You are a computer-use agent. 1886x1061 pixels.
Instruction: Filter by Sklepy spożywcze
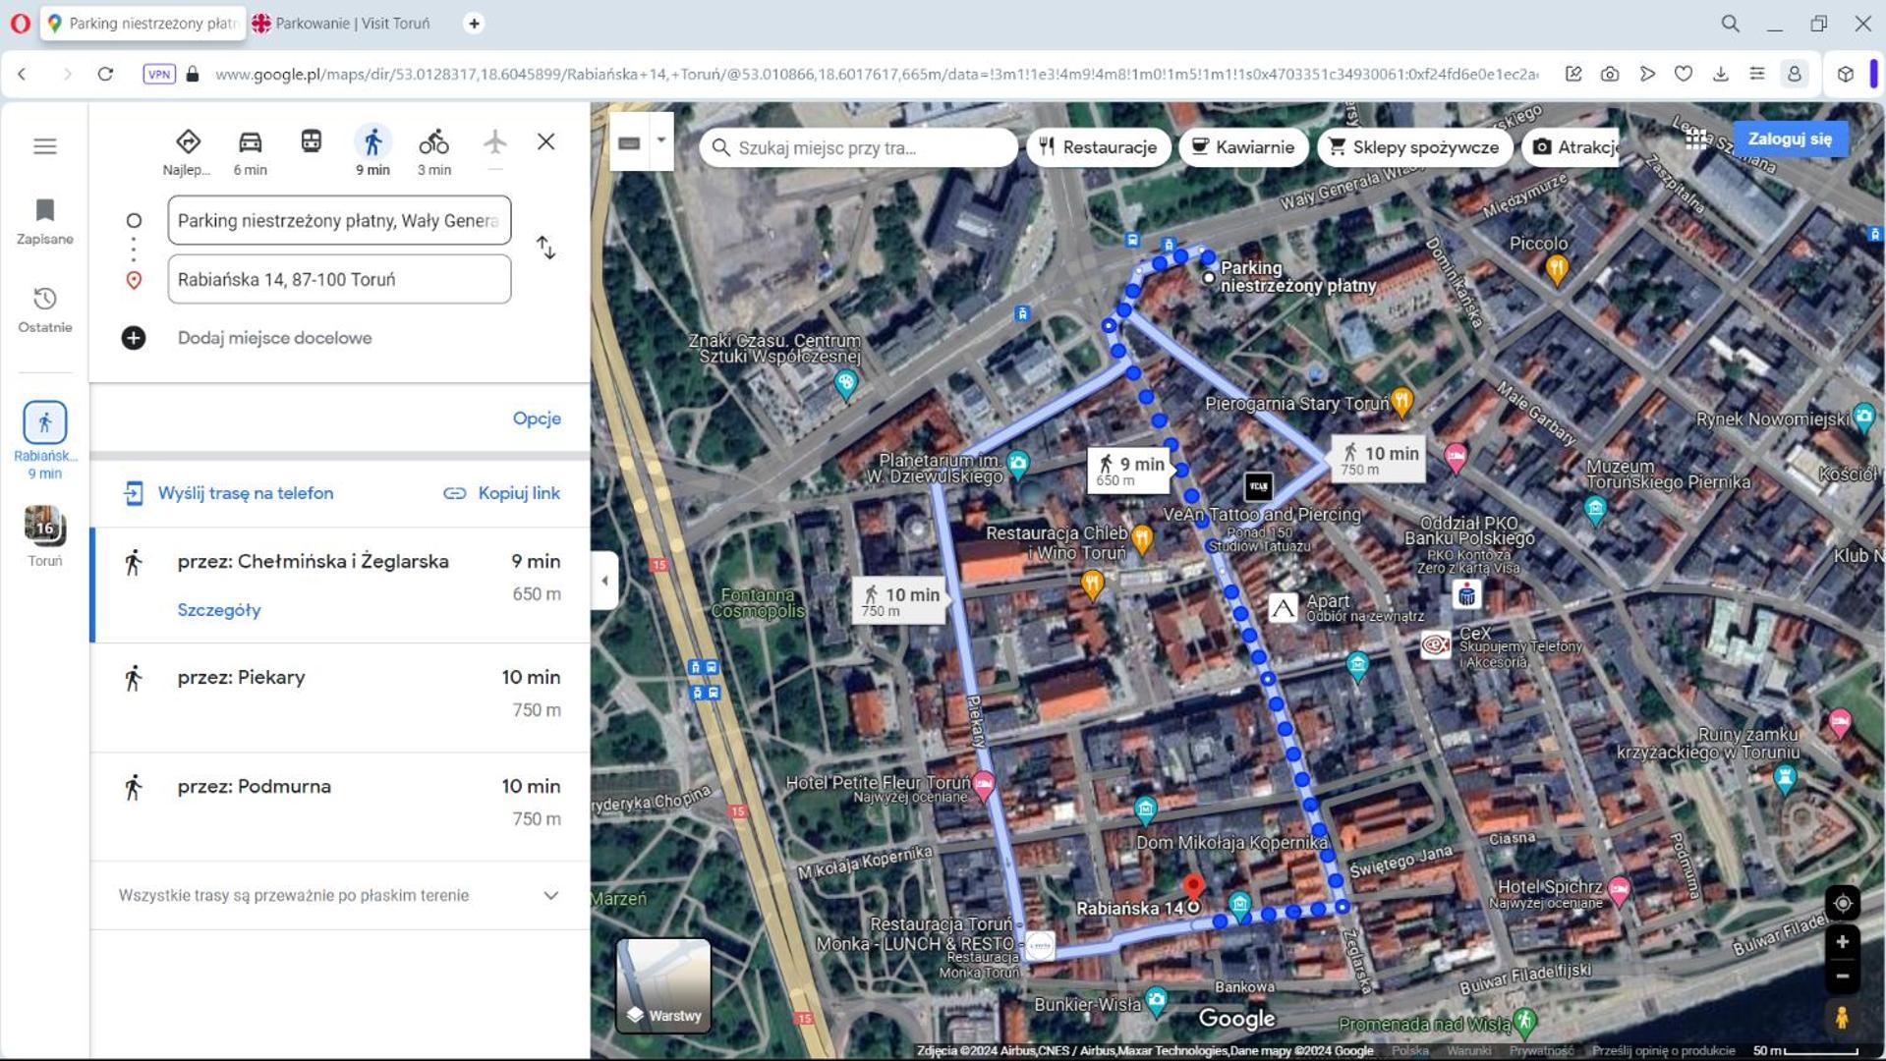point(1414,147)
